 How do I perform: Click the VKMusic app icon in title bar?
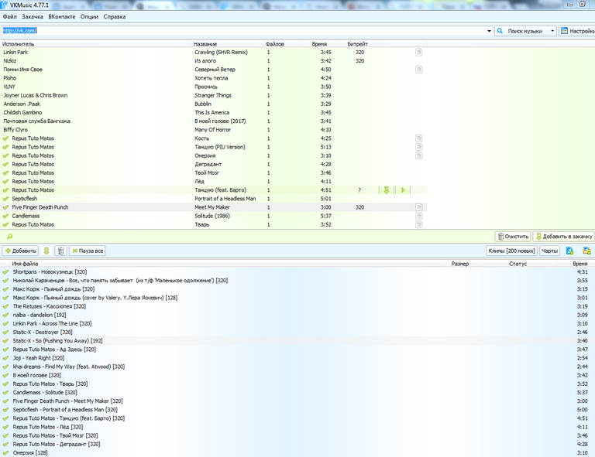click(4, 5)
